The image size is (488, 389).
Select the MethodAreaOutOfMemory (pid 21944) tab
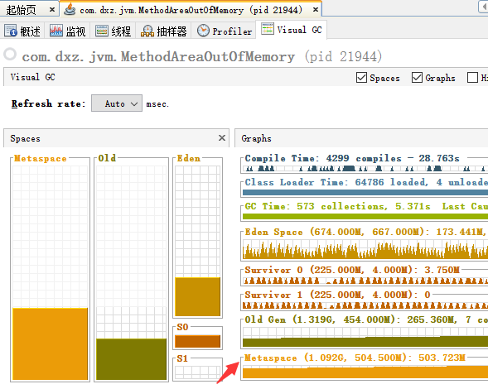point(191,10)
